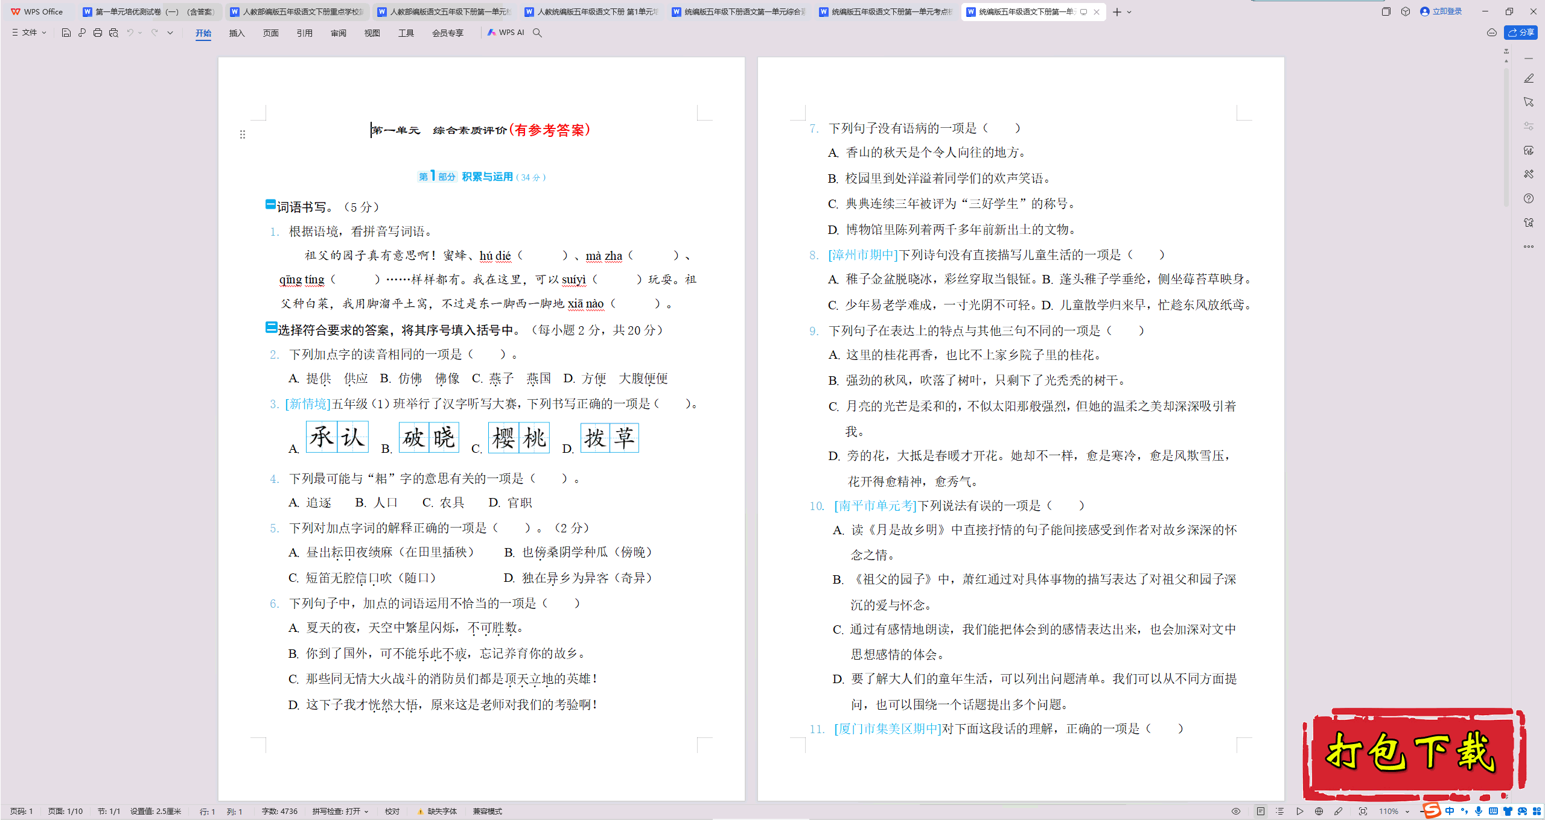Click the window stacking icon in title bar
The height and width of the screenshot is (820, 1545).
tap(1386, 11)
